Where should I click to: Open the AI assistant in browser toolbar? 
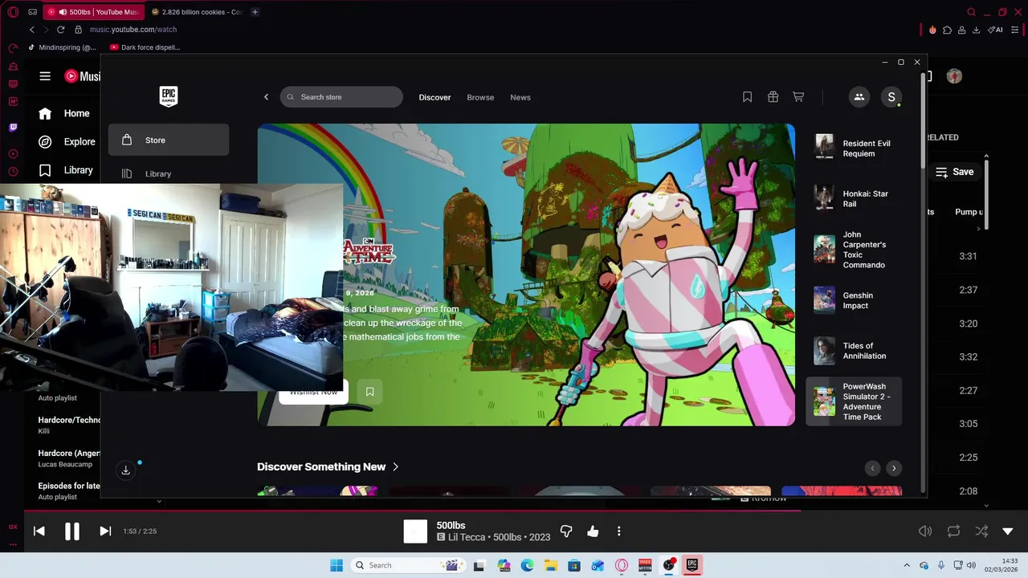996,30
